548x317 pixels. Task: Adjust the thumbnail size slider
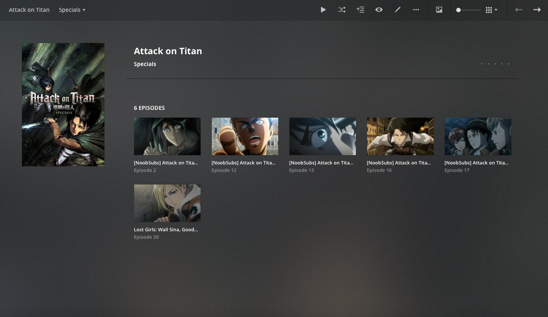pos(468,10)
